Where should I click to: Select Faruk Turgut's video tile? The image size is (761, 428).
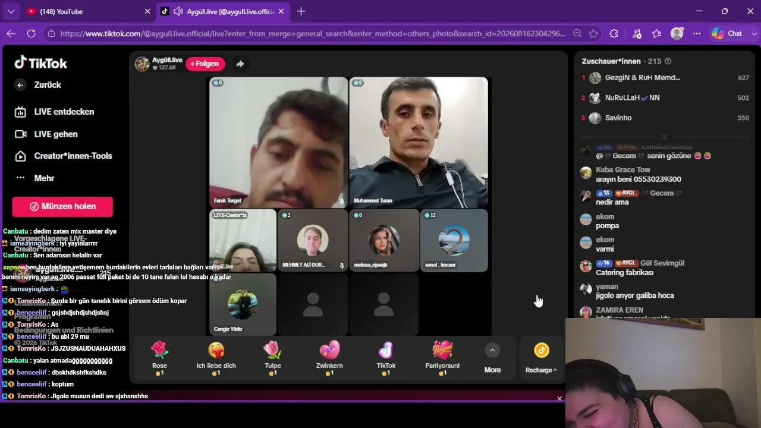tap(278, 142)
